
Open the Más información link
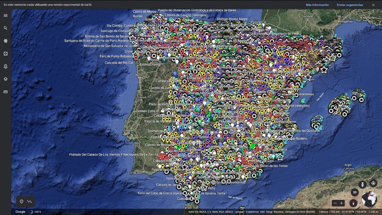317,5
